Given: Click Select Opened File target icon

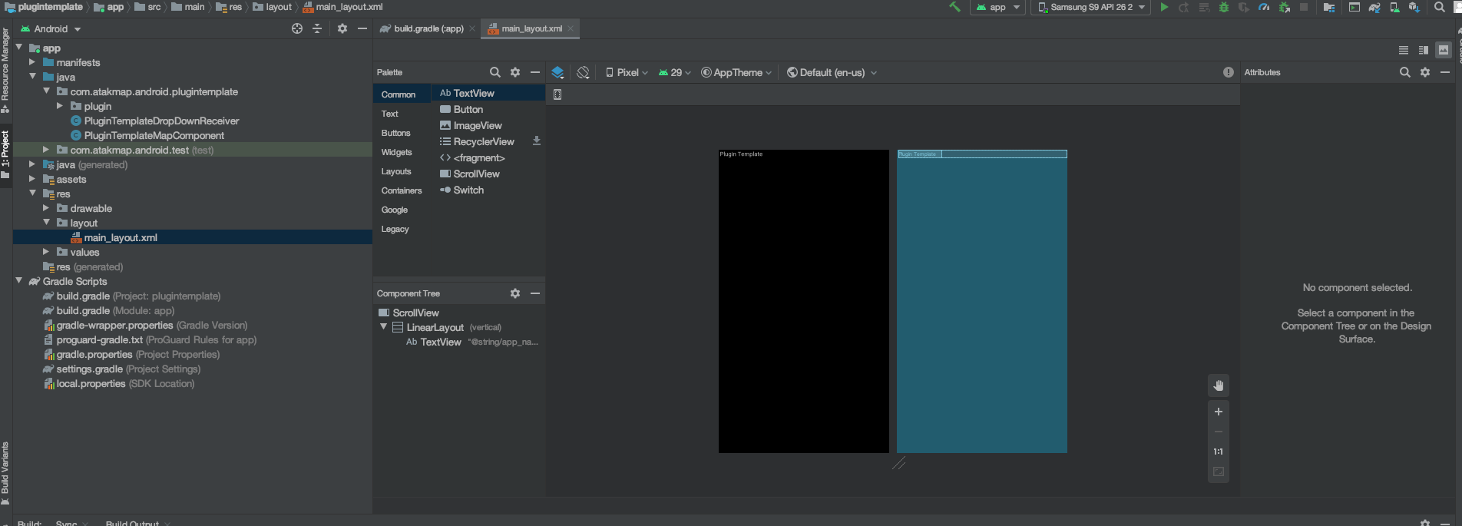Looking at the screenshot, I should (x=297, y=28).
